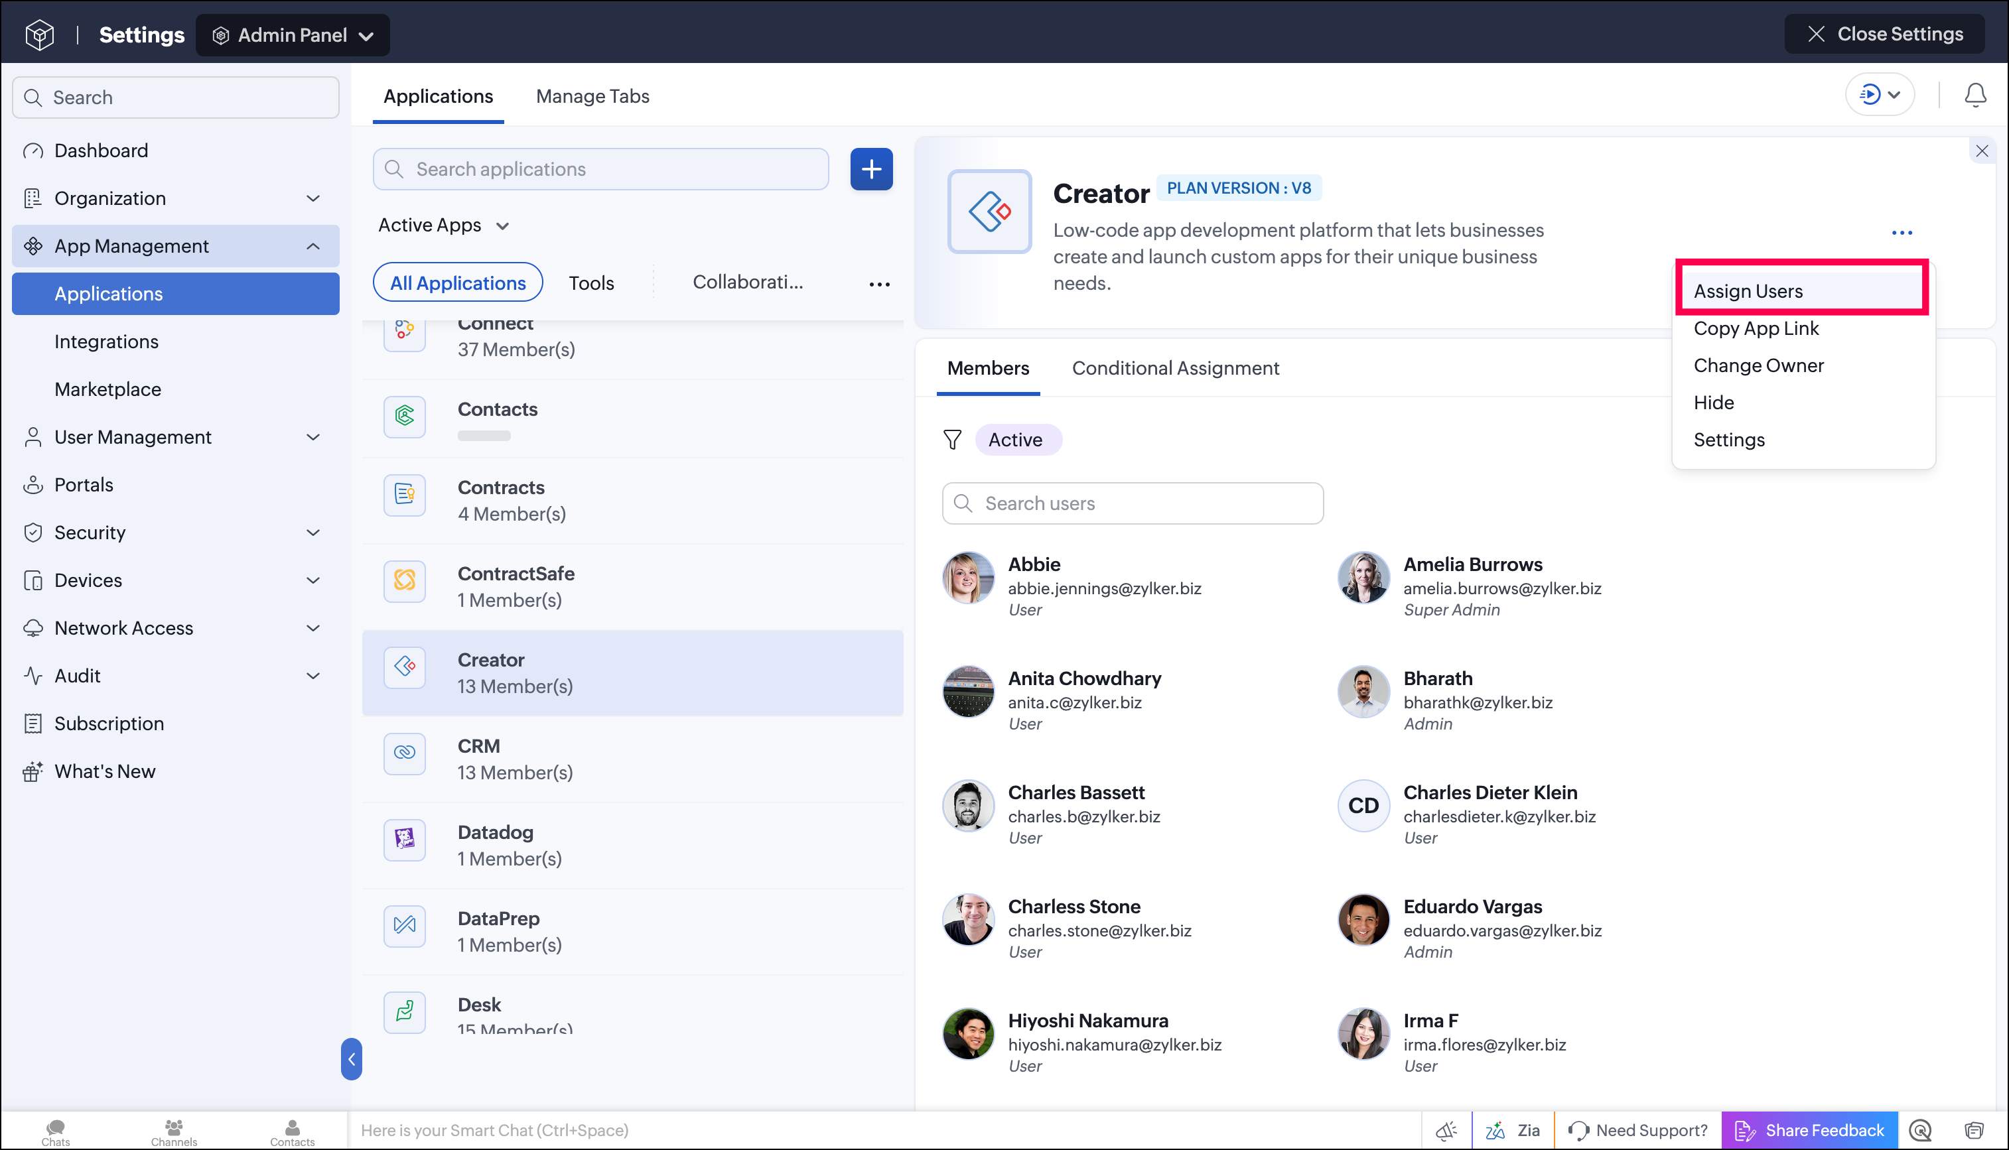This screenshot has width=2009, height=1150.
Task: Select the Contacts app icon in list
Action: [x=405, y=417]
